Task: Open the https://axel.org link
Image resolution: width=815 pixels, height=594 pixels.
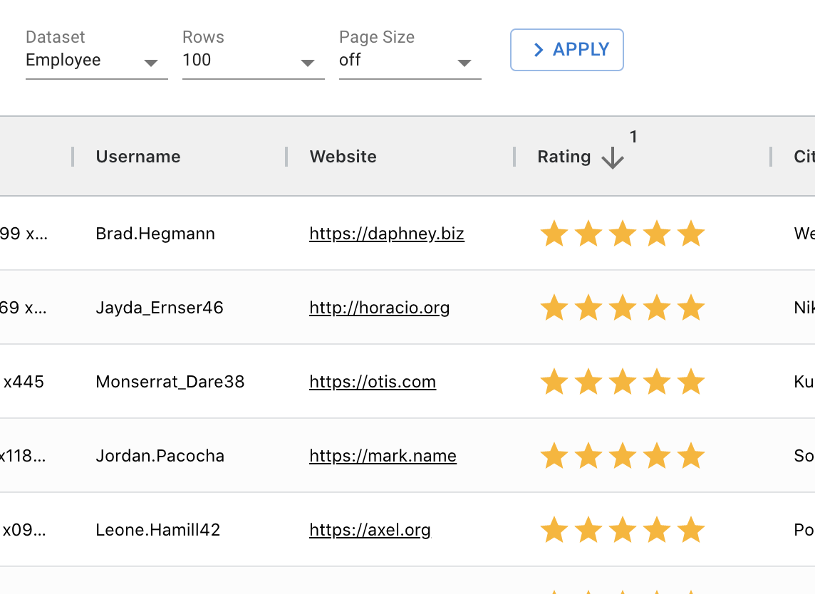Action: tap(370, 530)
